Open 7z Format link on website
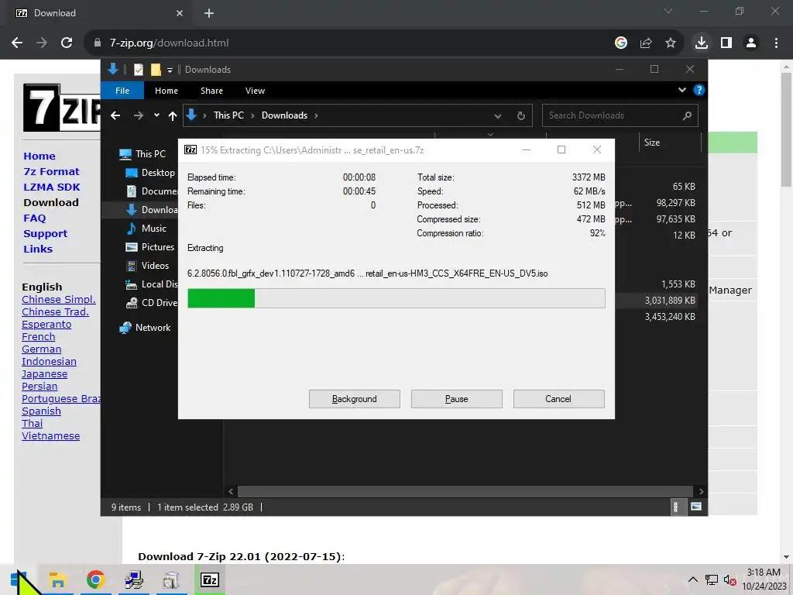This screenshot has height=595, width=793. pyautogui.click(x=52, y=171)
